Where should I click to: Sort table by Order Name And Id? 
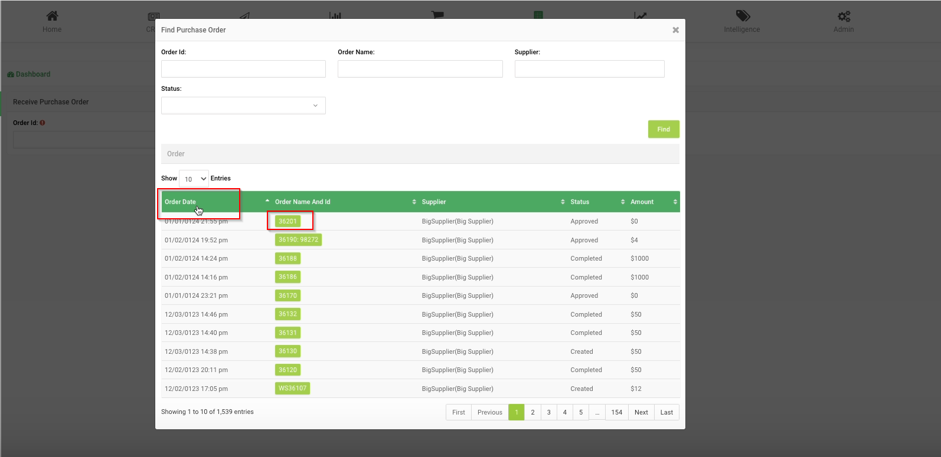[x=345, y=202]
